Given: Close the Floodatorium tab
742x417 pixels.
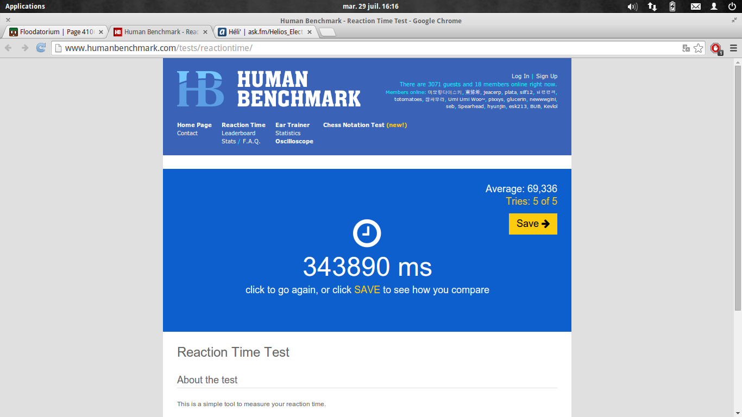Looking at the screenshot, I should (x=101, y=32).
